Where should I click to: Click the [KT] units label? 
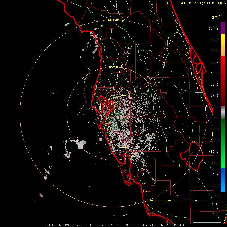tap(215, 17)
